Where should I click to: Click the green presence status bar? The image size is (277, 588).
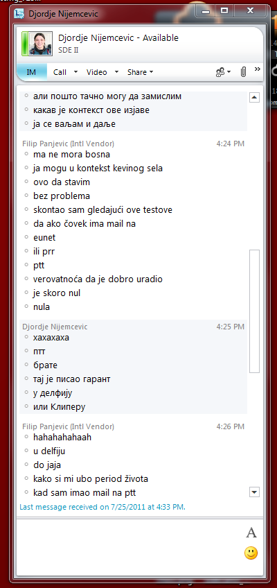point(25,43)
